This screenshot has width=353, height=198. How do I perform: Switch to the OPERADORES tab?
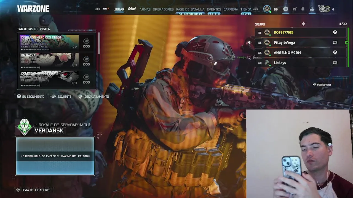coord(163,9)
